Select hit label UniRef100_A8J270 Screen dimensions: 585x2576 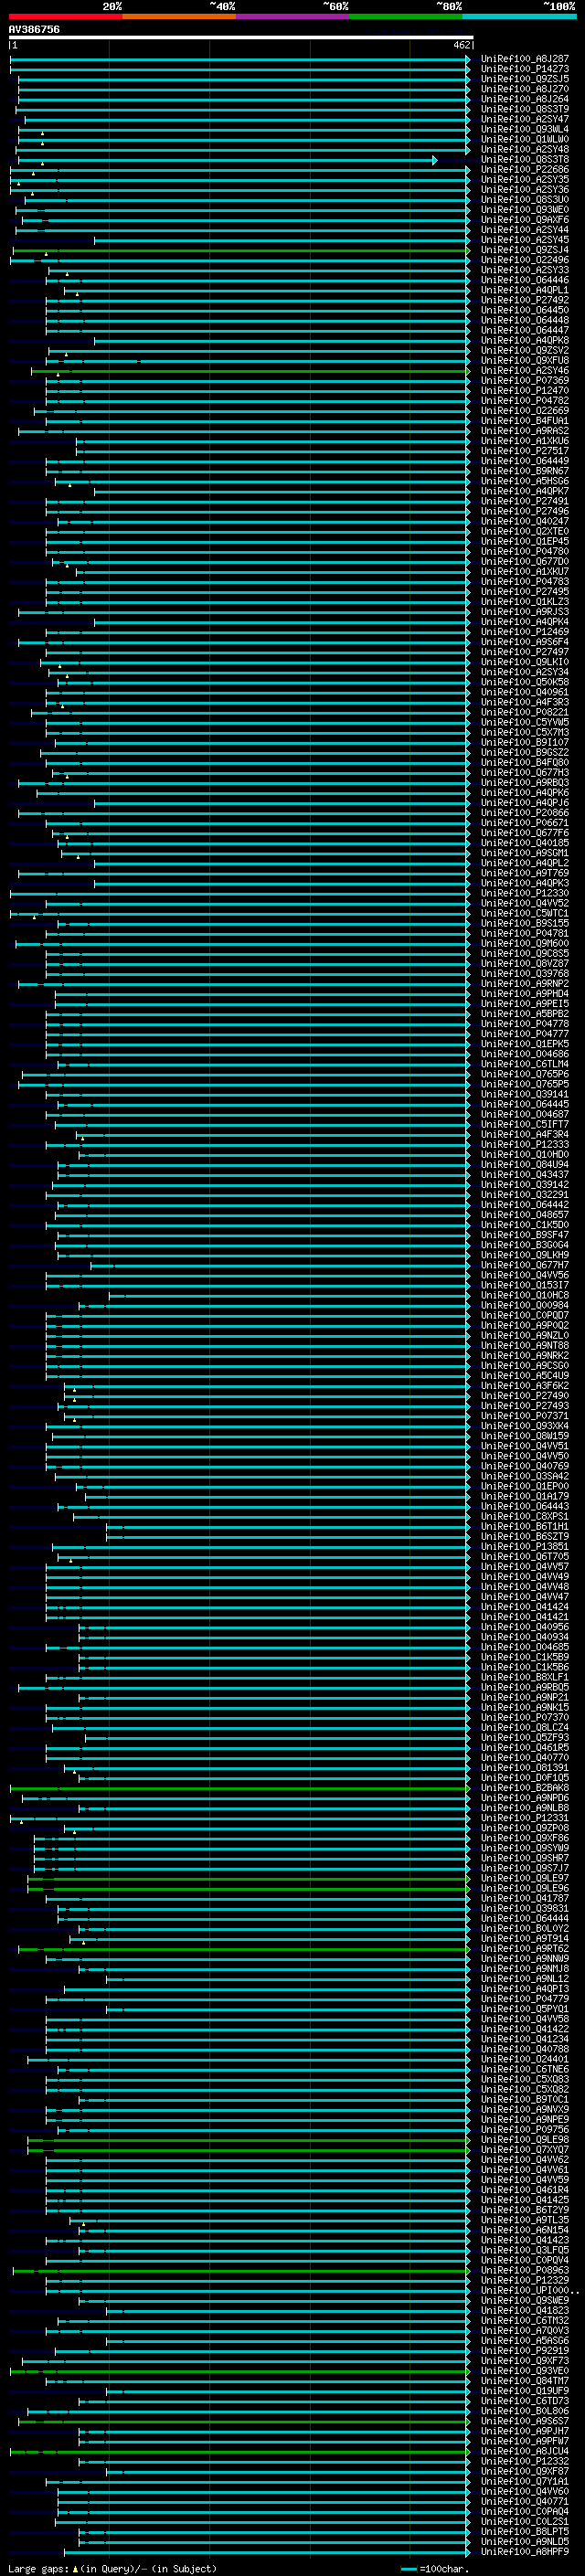point(525,89)
